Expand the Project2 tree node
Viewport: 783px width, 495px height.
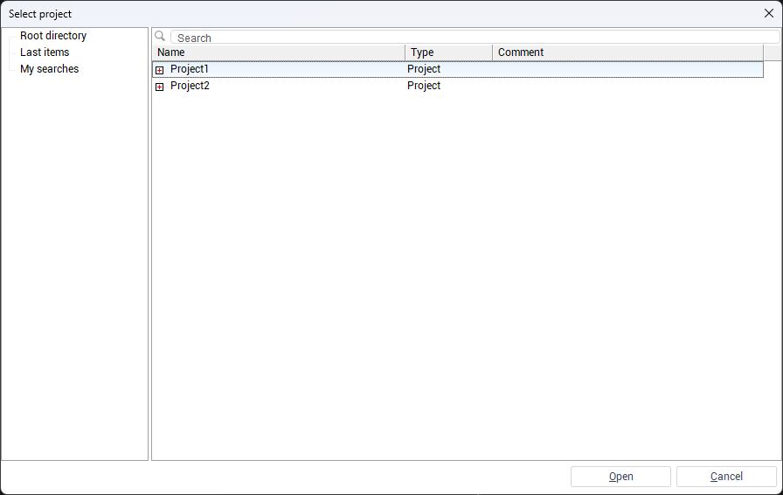[x=159, y=87]
